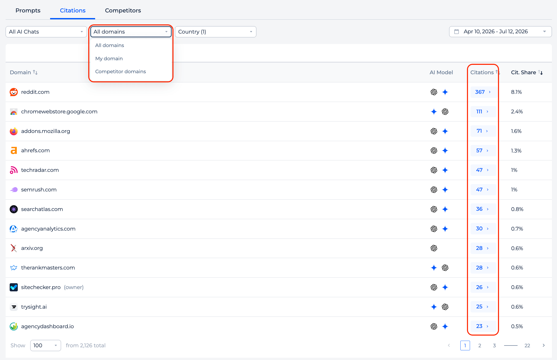Open the All AI Chats dropdown

coord(46,32)
